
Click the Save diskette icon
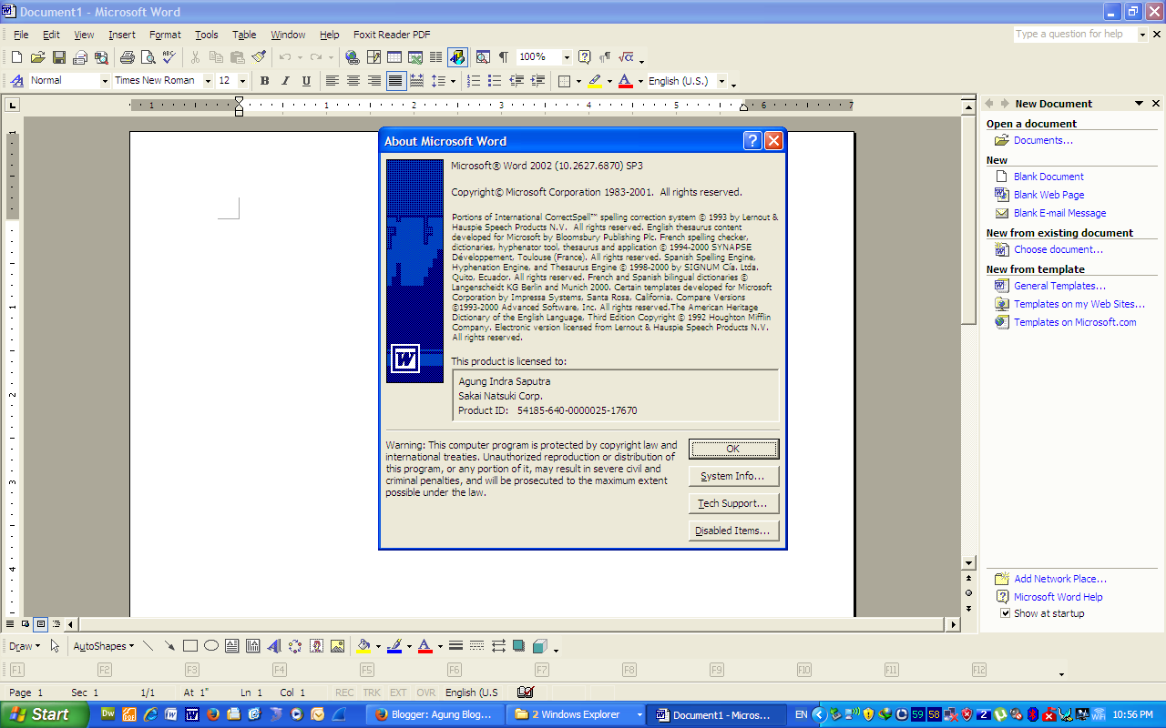point(58,57)
